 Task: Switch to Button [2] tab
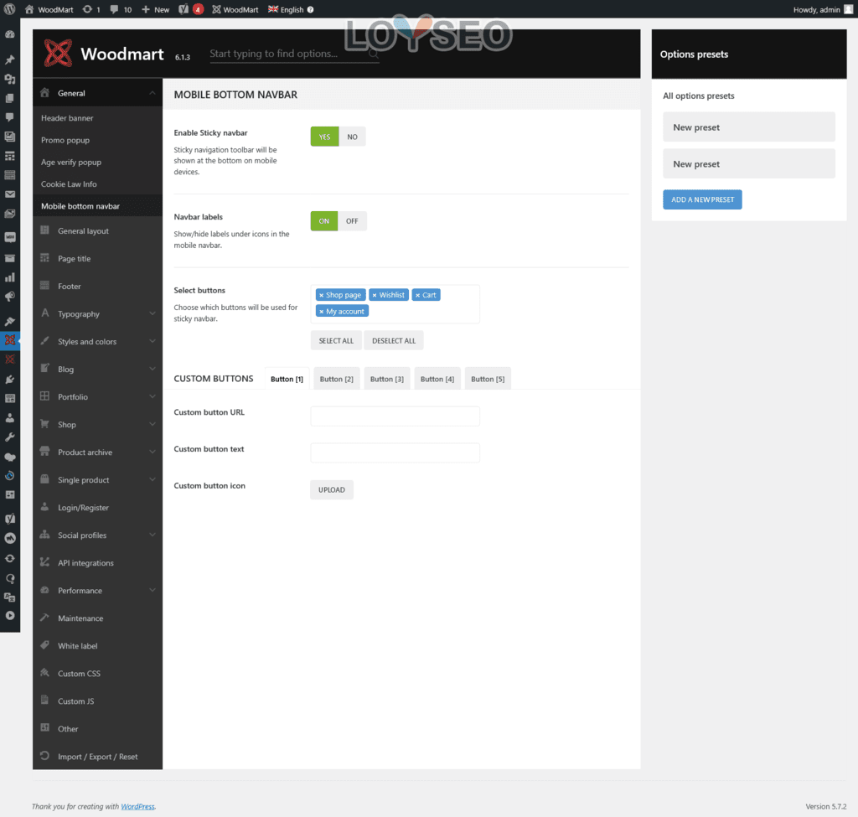[337, 379]
